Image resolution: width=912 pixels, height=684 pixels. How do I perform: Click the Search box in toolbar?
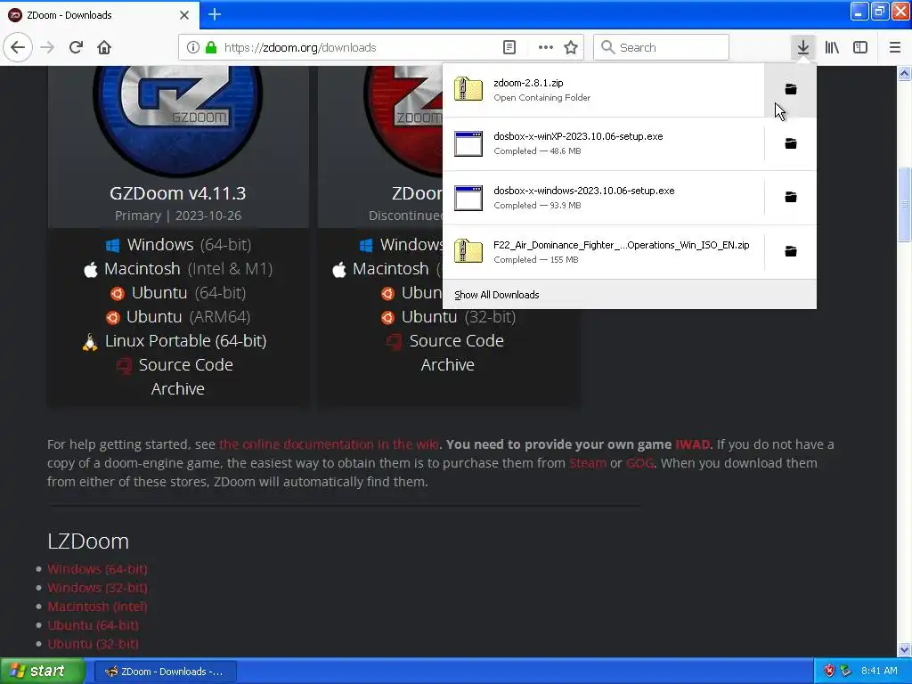coord(661,47)
